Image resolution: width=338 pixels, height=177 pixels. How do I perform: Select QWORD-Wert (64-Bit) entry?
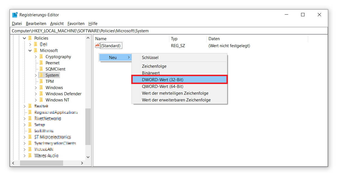[163, 87]
